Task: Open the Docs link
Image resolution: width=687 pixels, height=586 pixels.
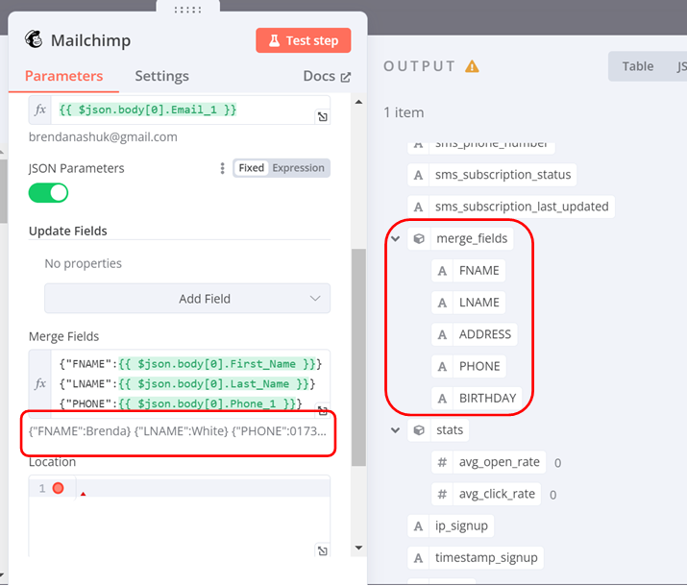Action: click(327, 76)
